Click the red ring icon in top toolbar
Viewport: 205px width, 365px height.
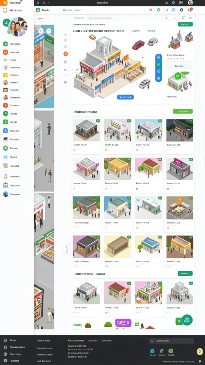151,10
